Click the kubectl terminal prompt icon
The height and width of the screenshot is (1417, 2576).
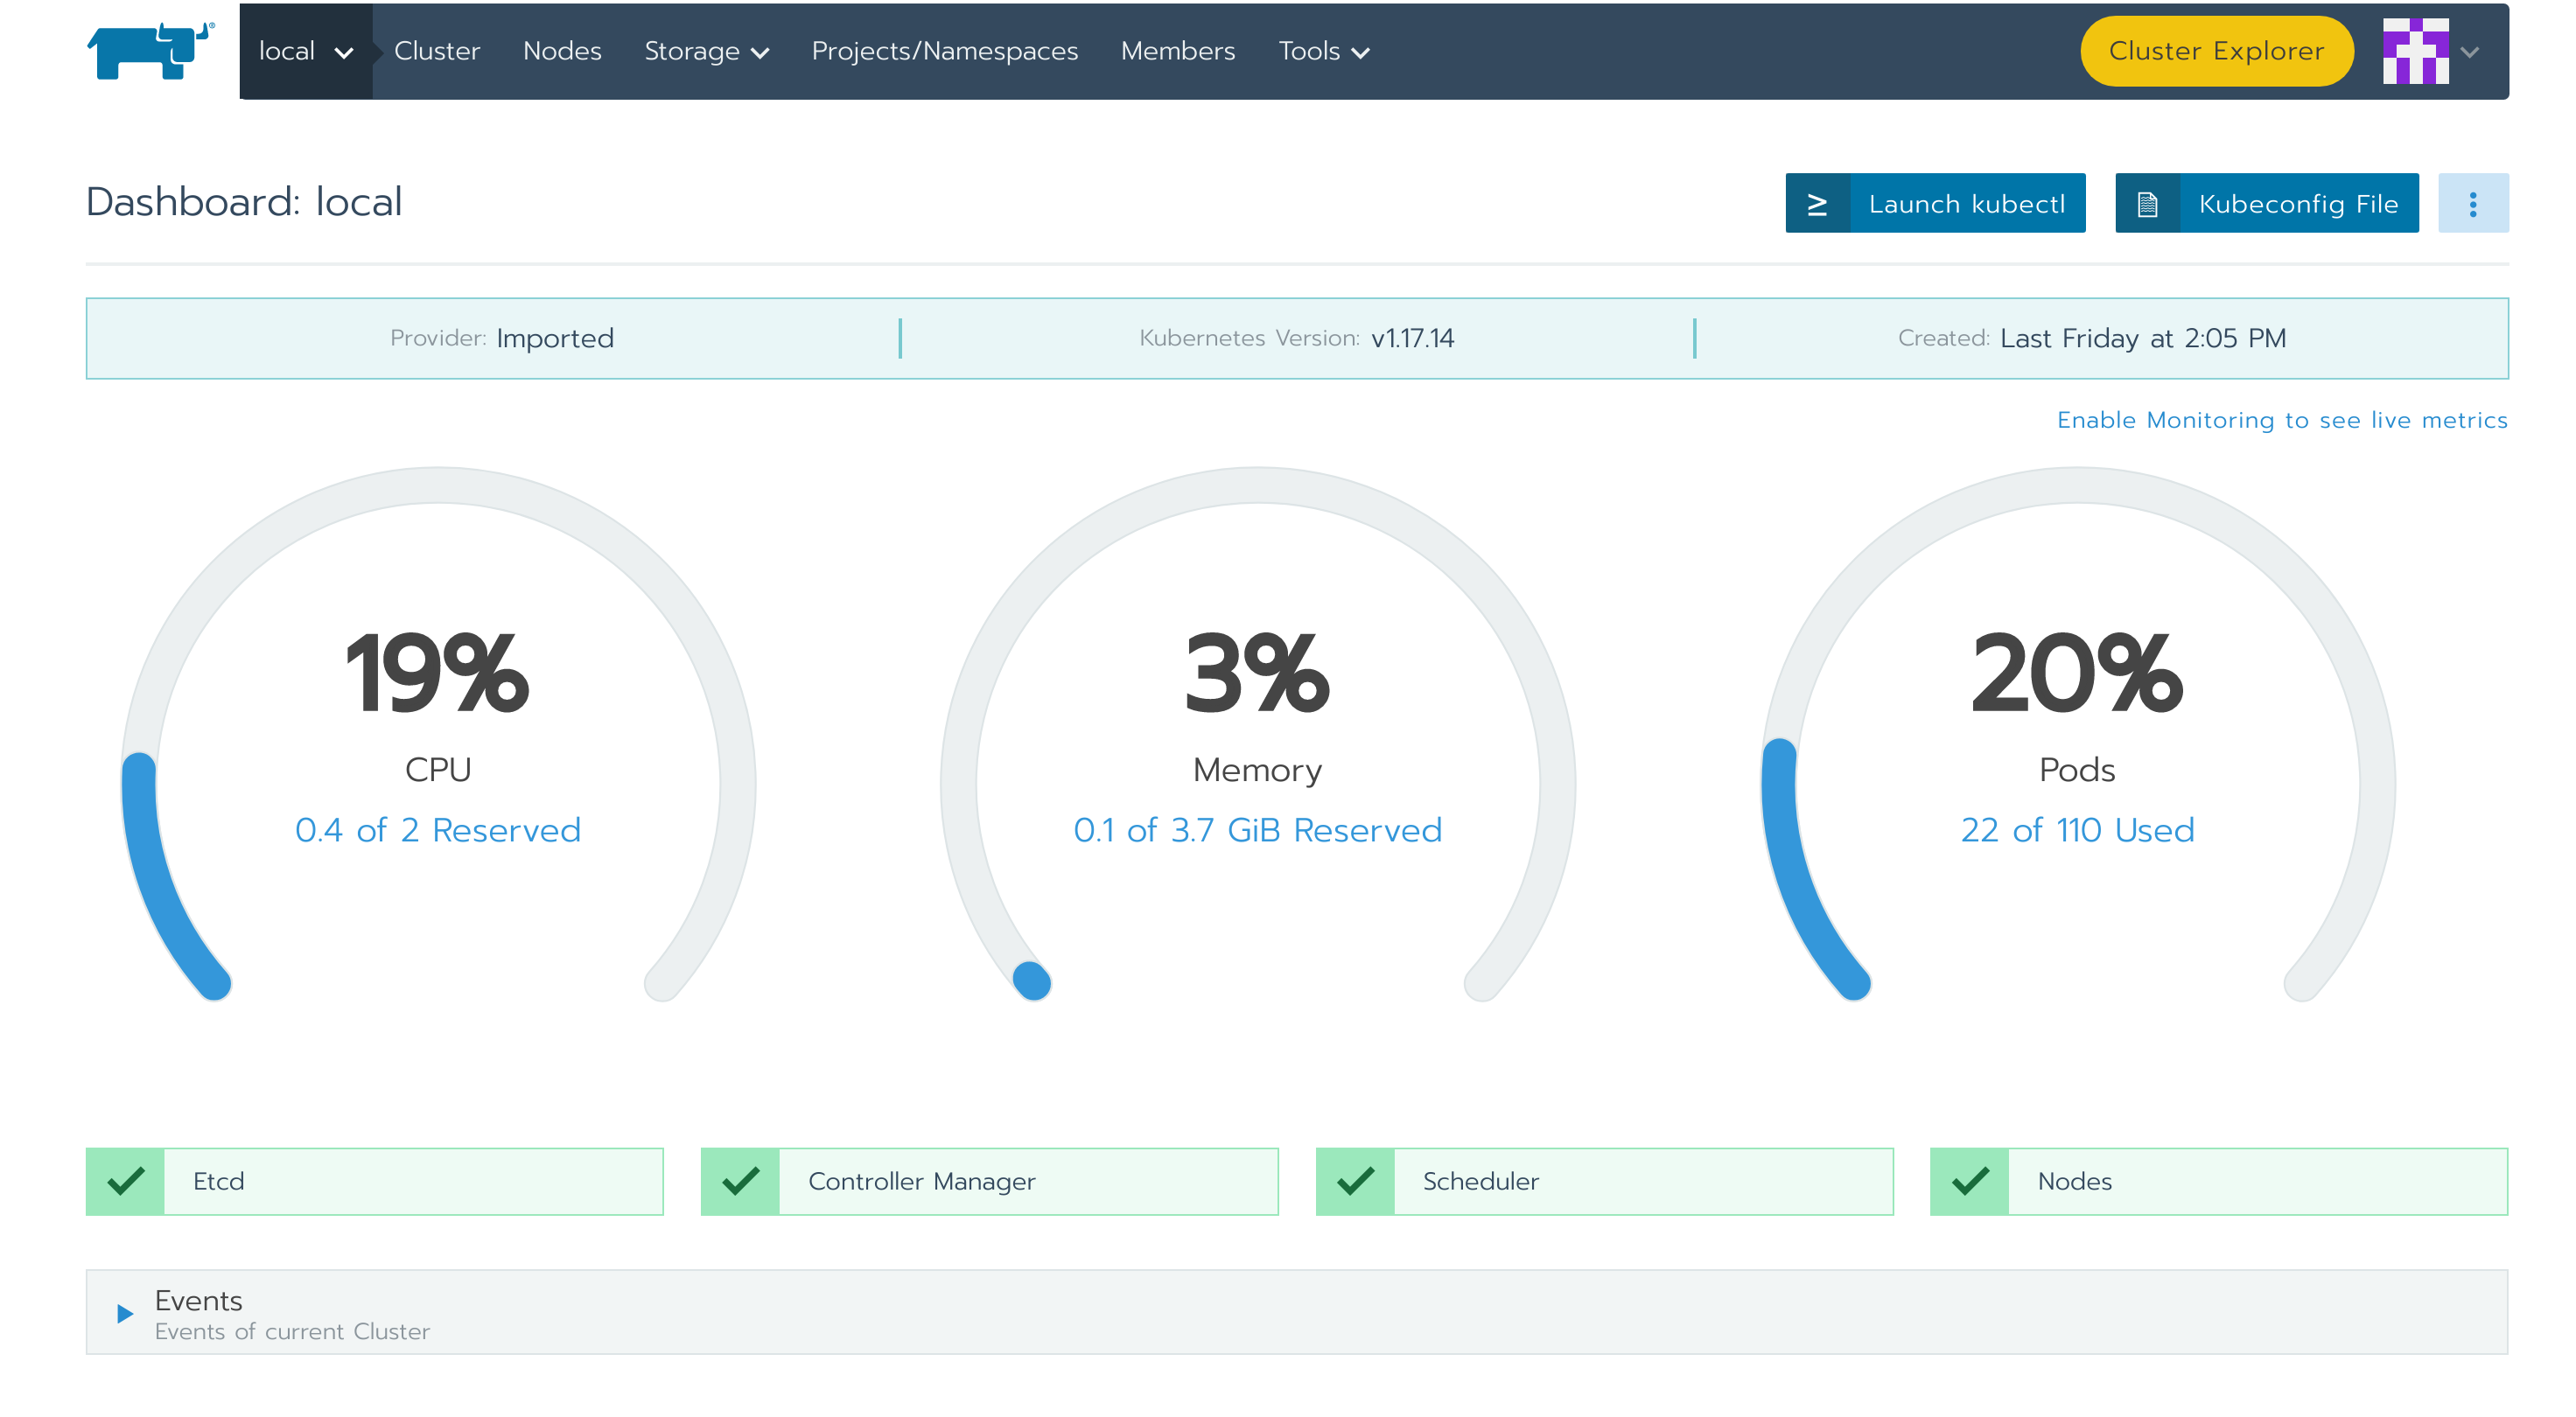pos(1817,204)
